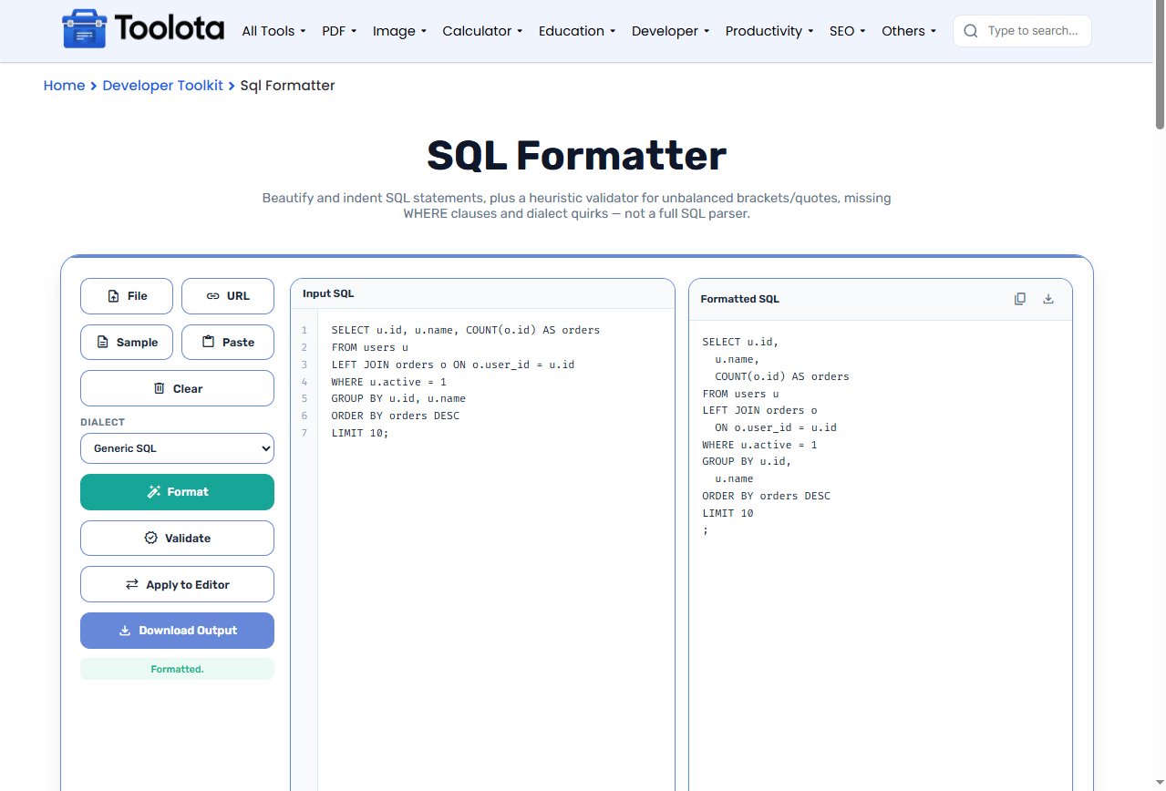Viewport: 1166px width, 791px height.
Task: Load the Sample SQL query
Action: tap(127, 343)
